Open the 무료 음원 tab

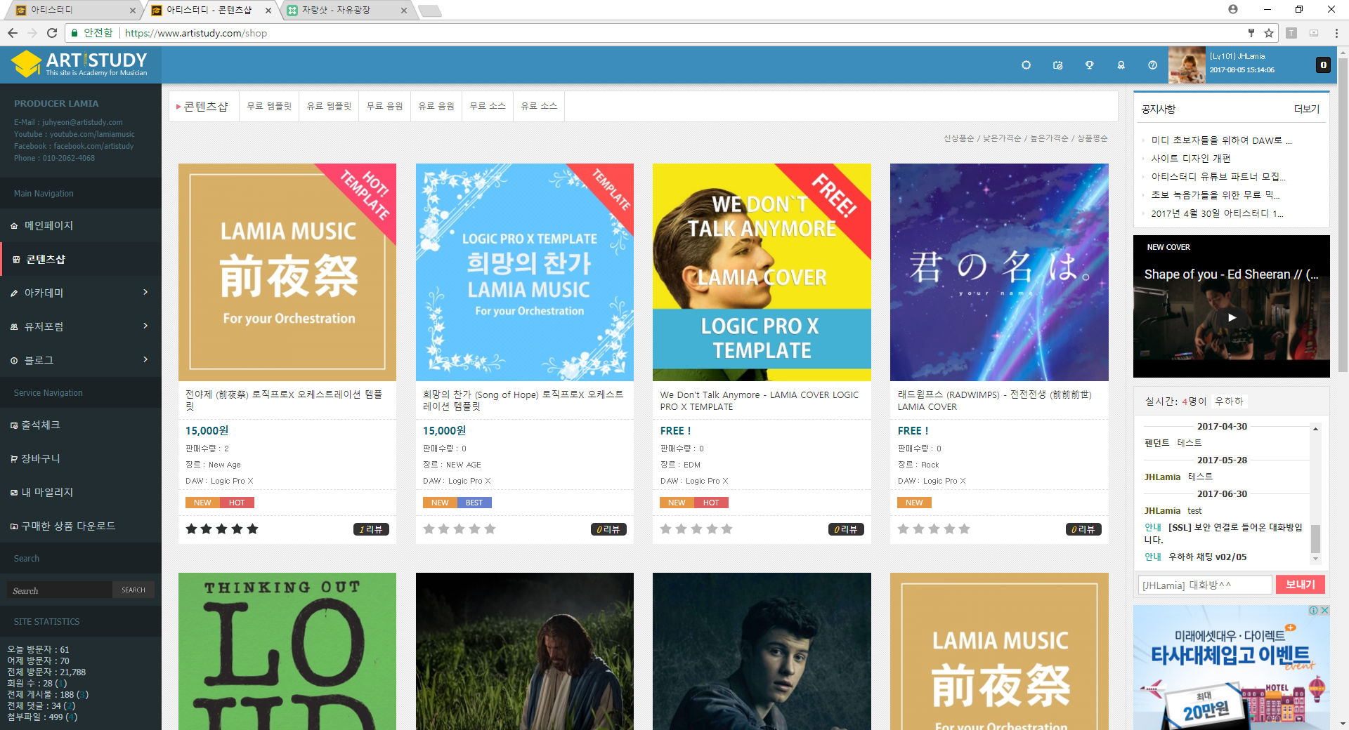384,106
